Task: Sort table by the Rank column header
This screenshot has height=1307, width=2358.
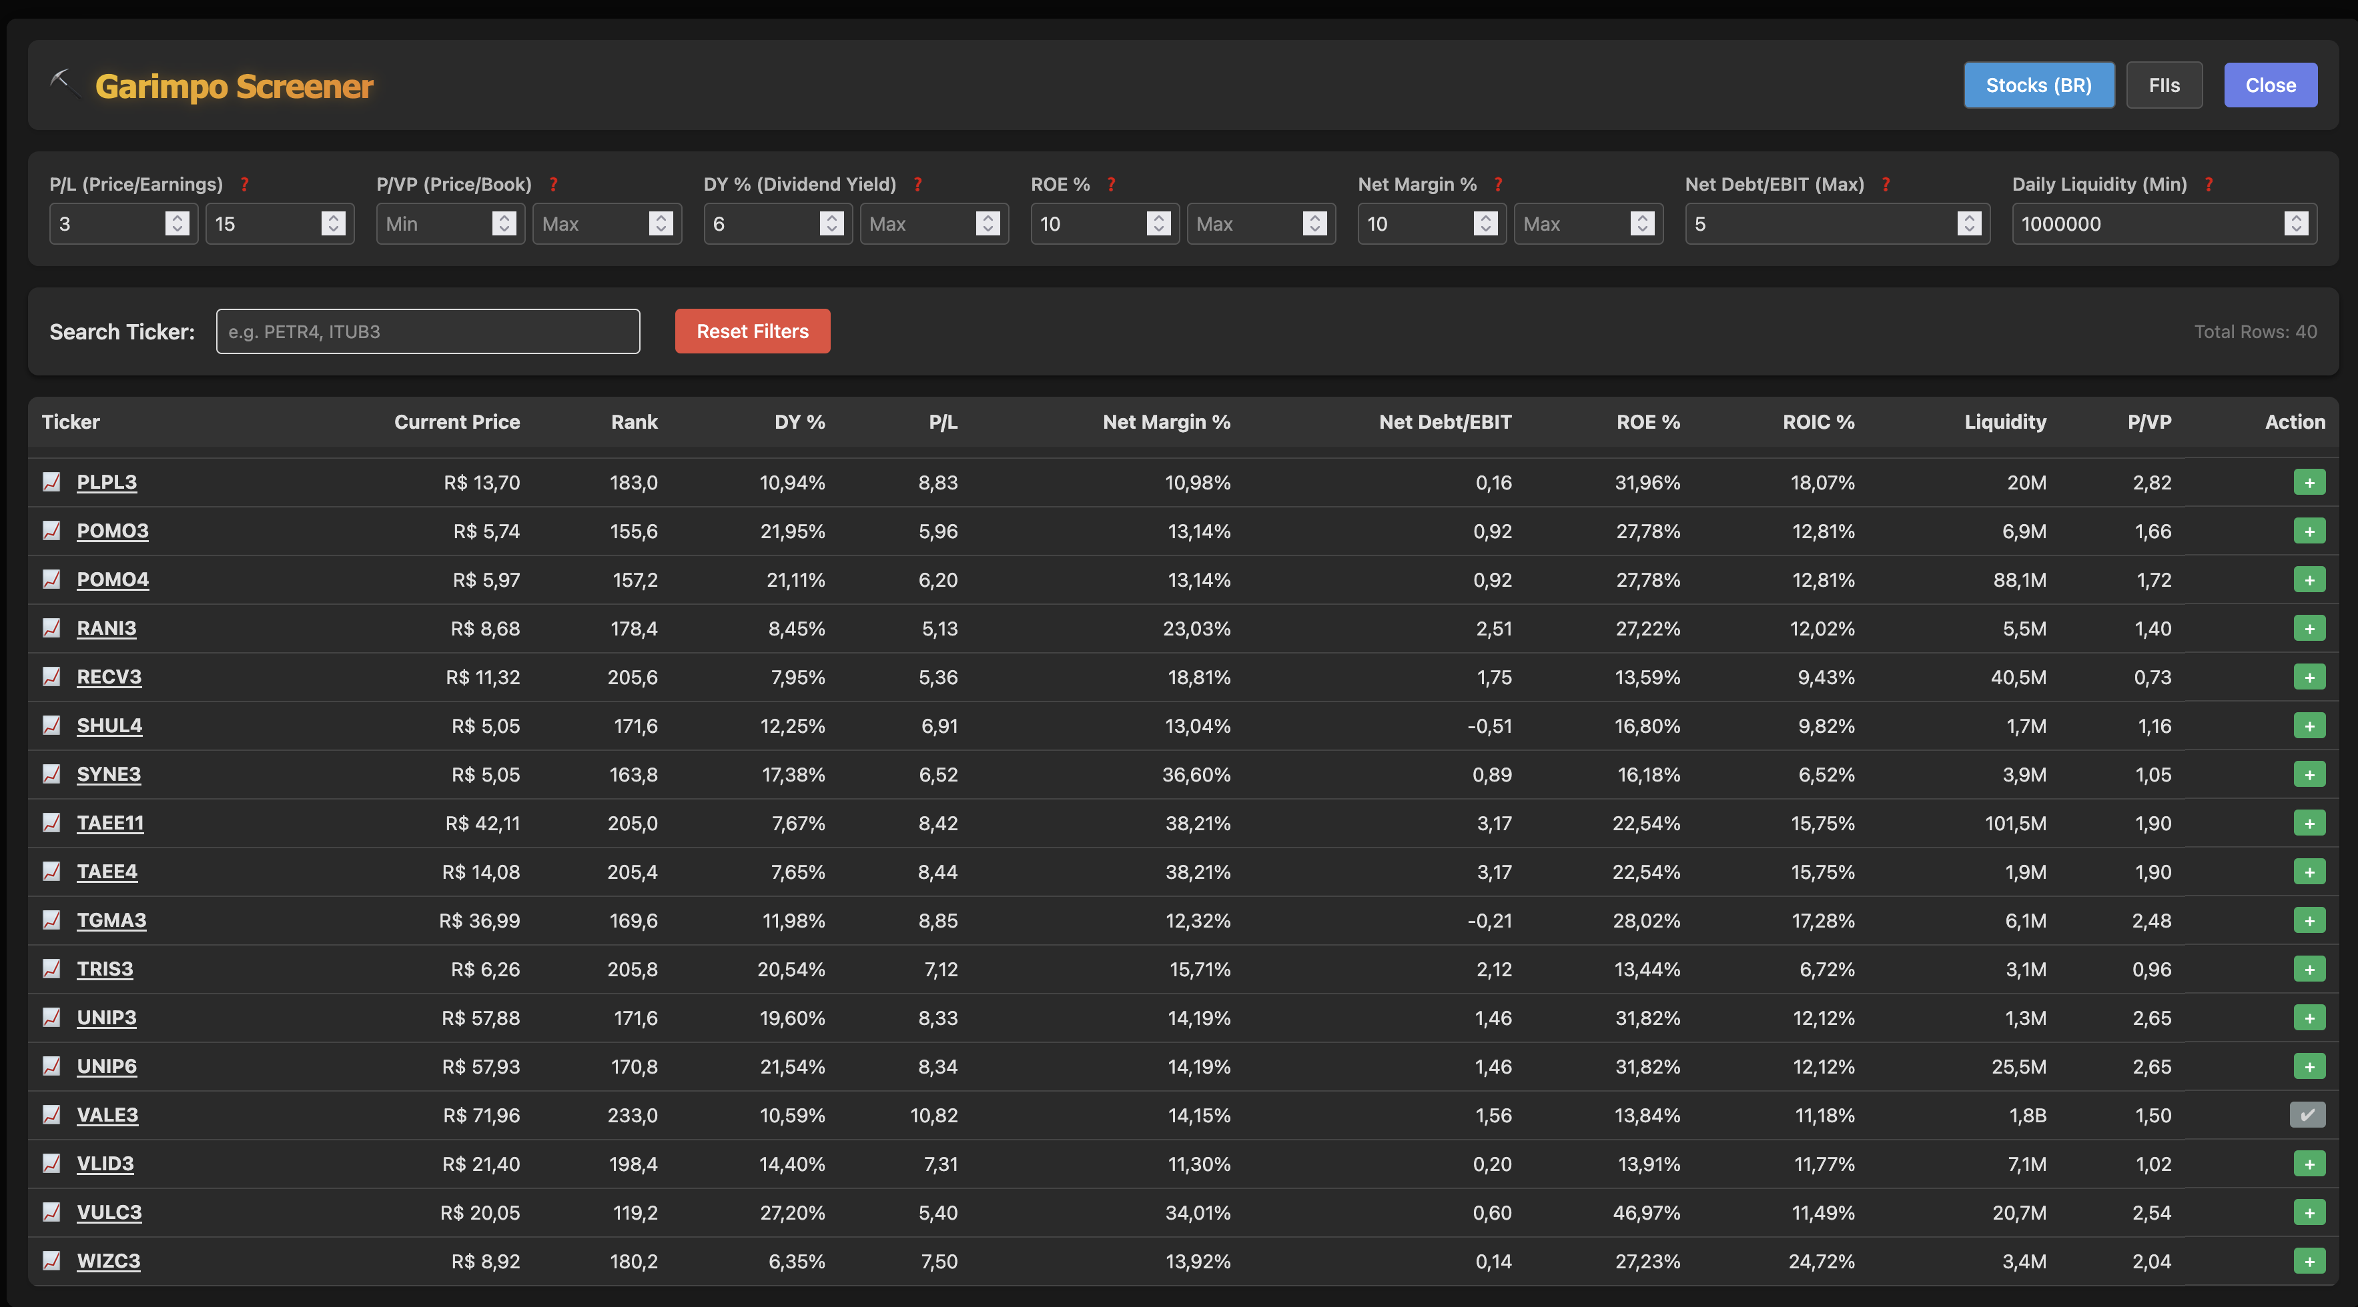Action: (633, 421)
